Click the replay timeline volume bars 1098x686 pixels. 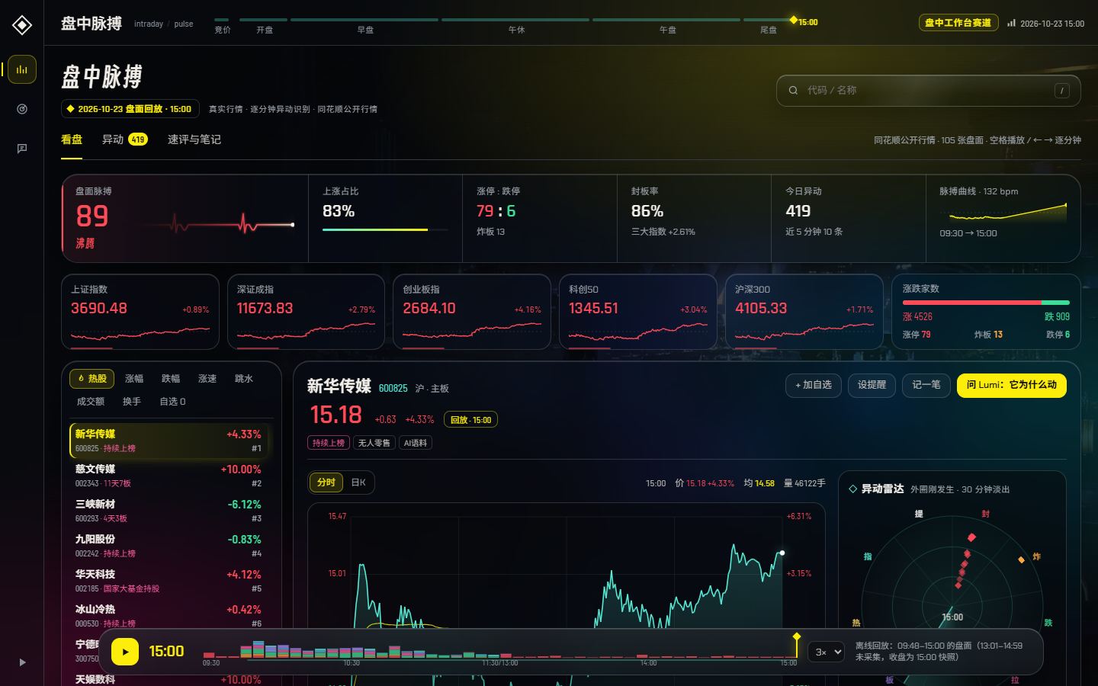coord(499,649)
